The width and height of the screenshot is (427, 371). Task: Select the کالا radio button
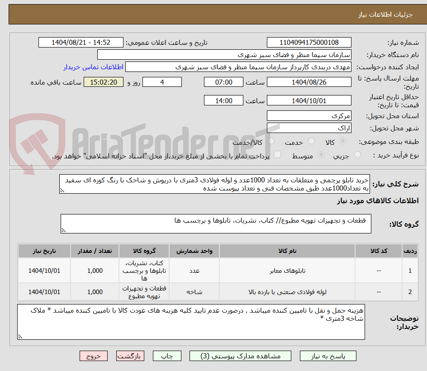tap(342, 141)
